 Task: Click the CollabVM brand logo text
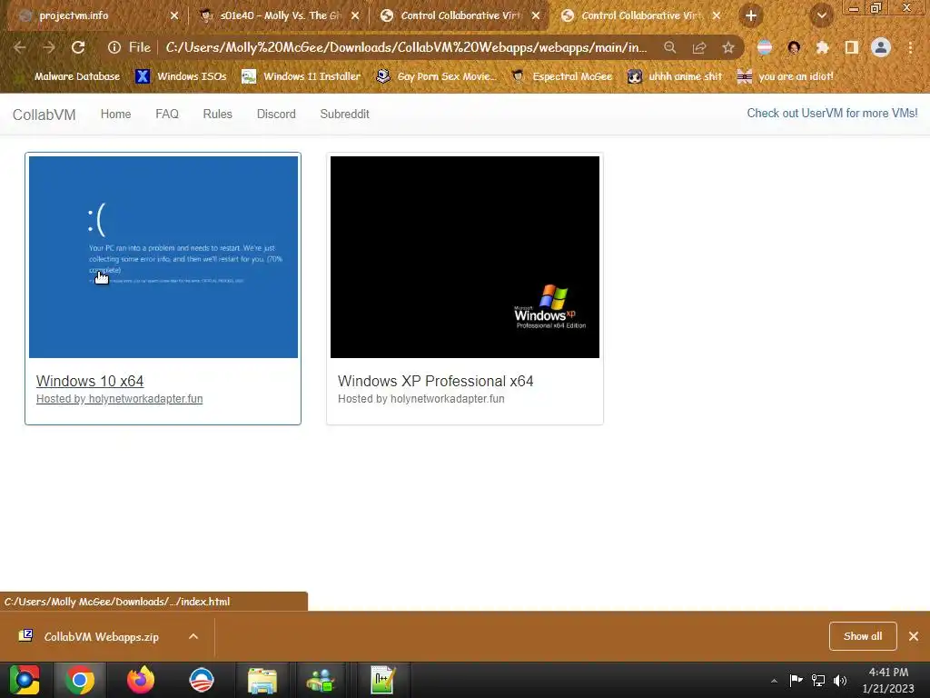click(x=45, y=115)
